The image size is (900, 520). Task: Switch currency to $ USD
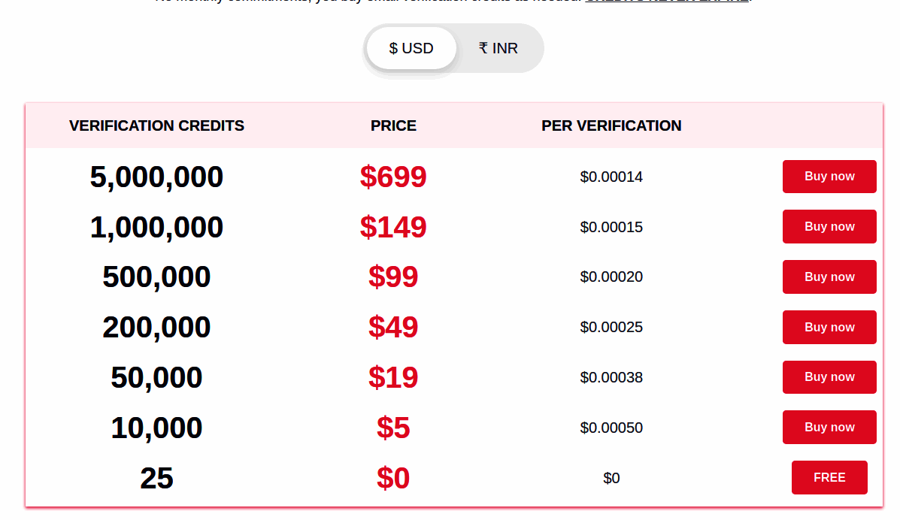click(x=411, y=49)
